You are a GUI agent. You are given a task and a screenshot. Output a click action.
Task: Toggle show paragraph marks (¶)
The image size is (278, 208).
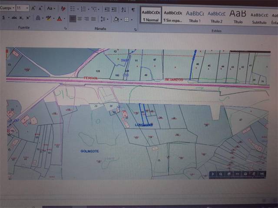(133, 9)
